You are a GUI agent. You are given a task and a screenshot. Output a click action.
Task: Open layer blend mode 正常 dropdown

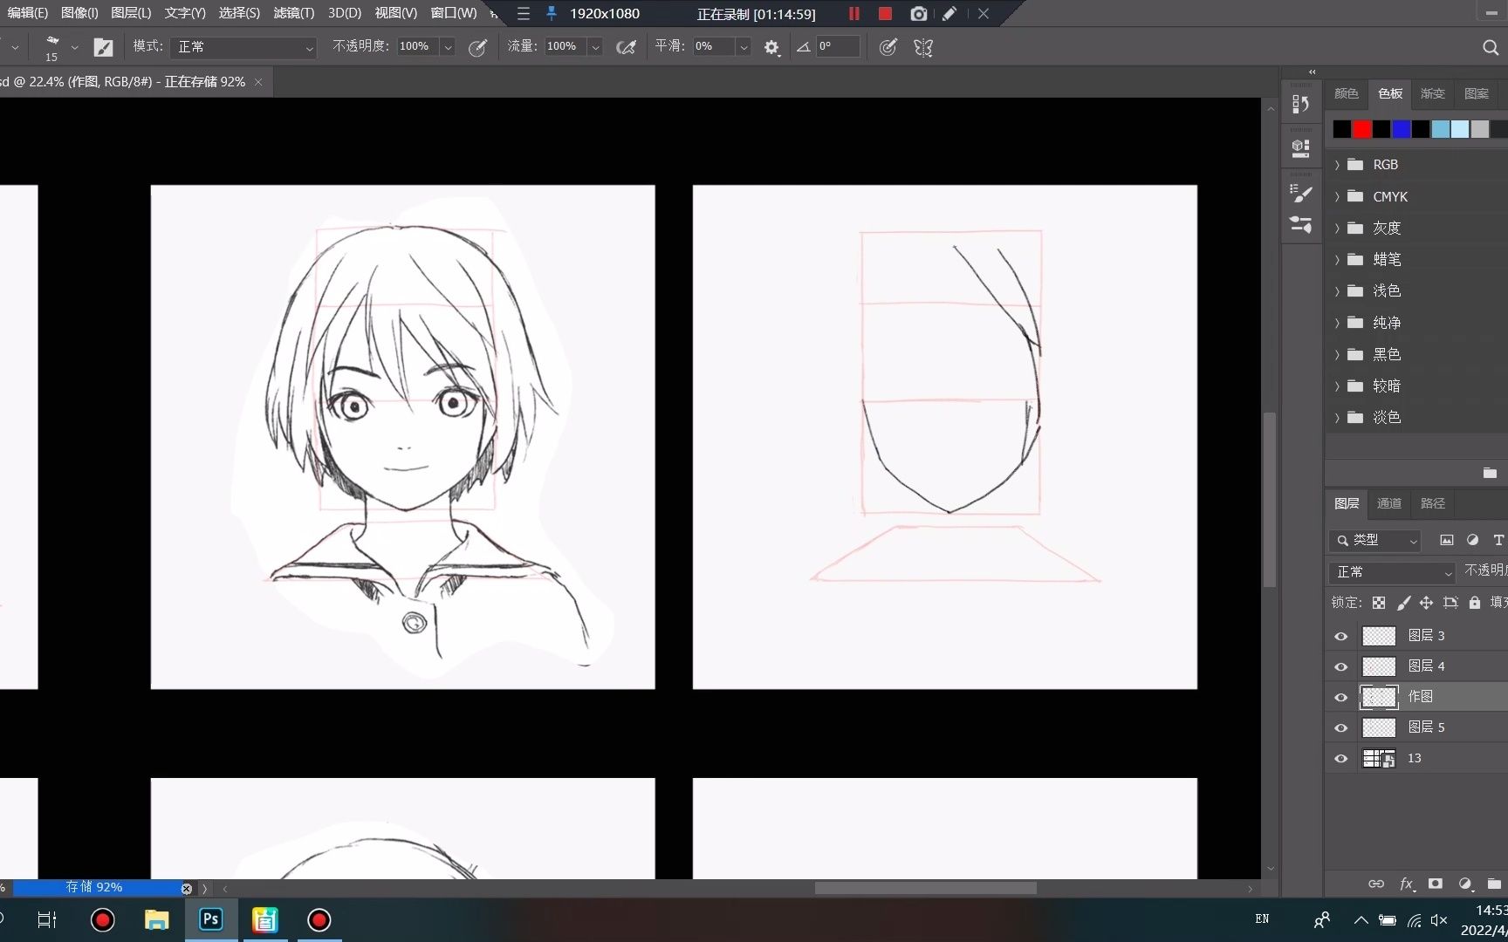[x=1392, y=572]
